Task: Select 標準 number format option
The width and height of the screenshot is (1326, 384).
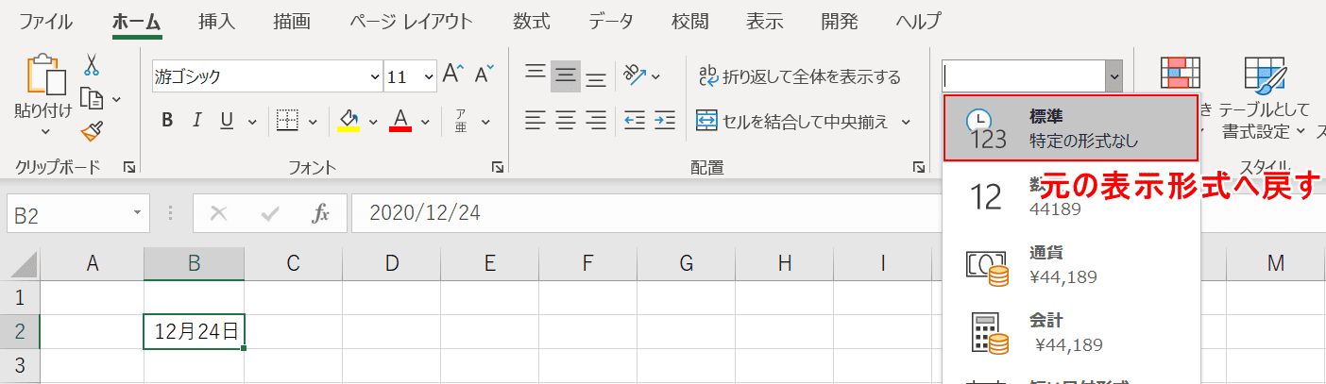Action: point(1071,128)
